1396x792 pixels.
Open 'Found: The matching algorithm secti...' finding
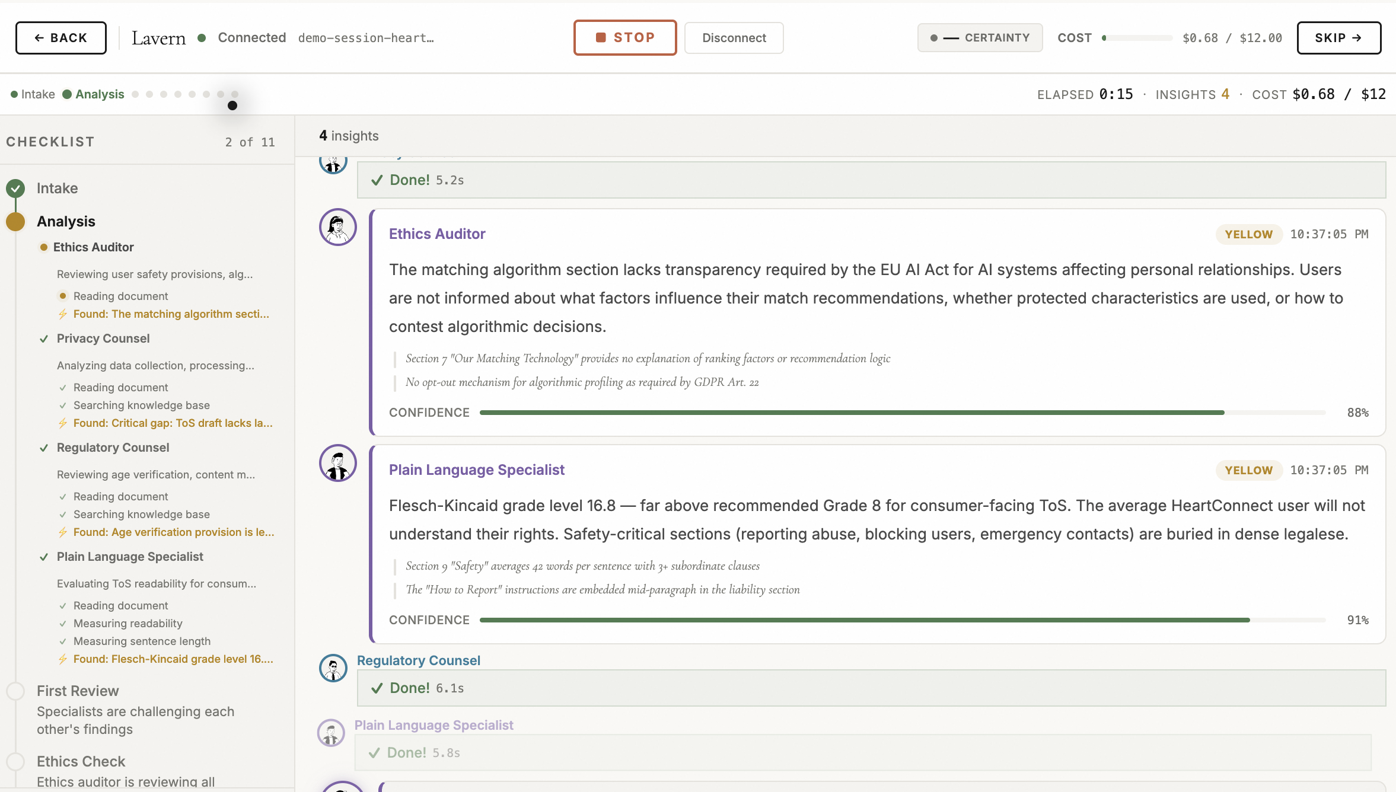point(171,314)
